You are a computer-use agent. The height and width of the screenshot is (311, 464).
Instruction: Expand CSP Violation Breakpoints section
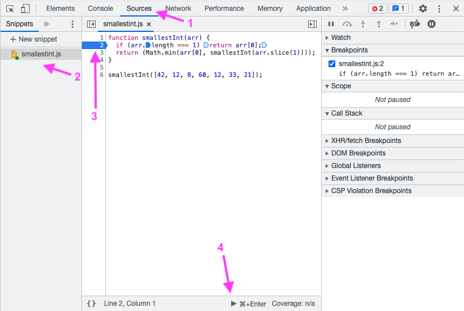pos(393,191)
